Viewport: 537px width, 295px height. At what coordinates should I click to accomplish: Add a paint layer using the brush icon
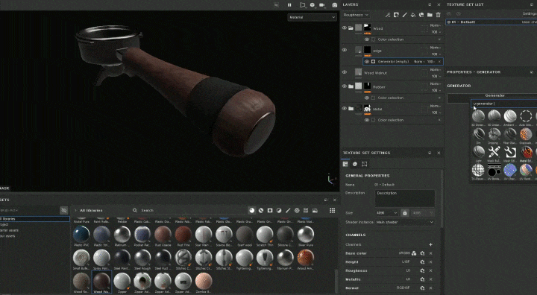[x=404, y=15]
